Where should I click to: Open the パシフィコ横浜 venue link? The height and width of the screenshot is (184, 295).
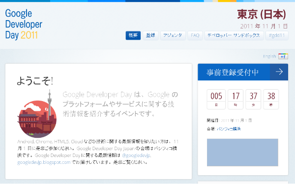(x=229, y=129)
